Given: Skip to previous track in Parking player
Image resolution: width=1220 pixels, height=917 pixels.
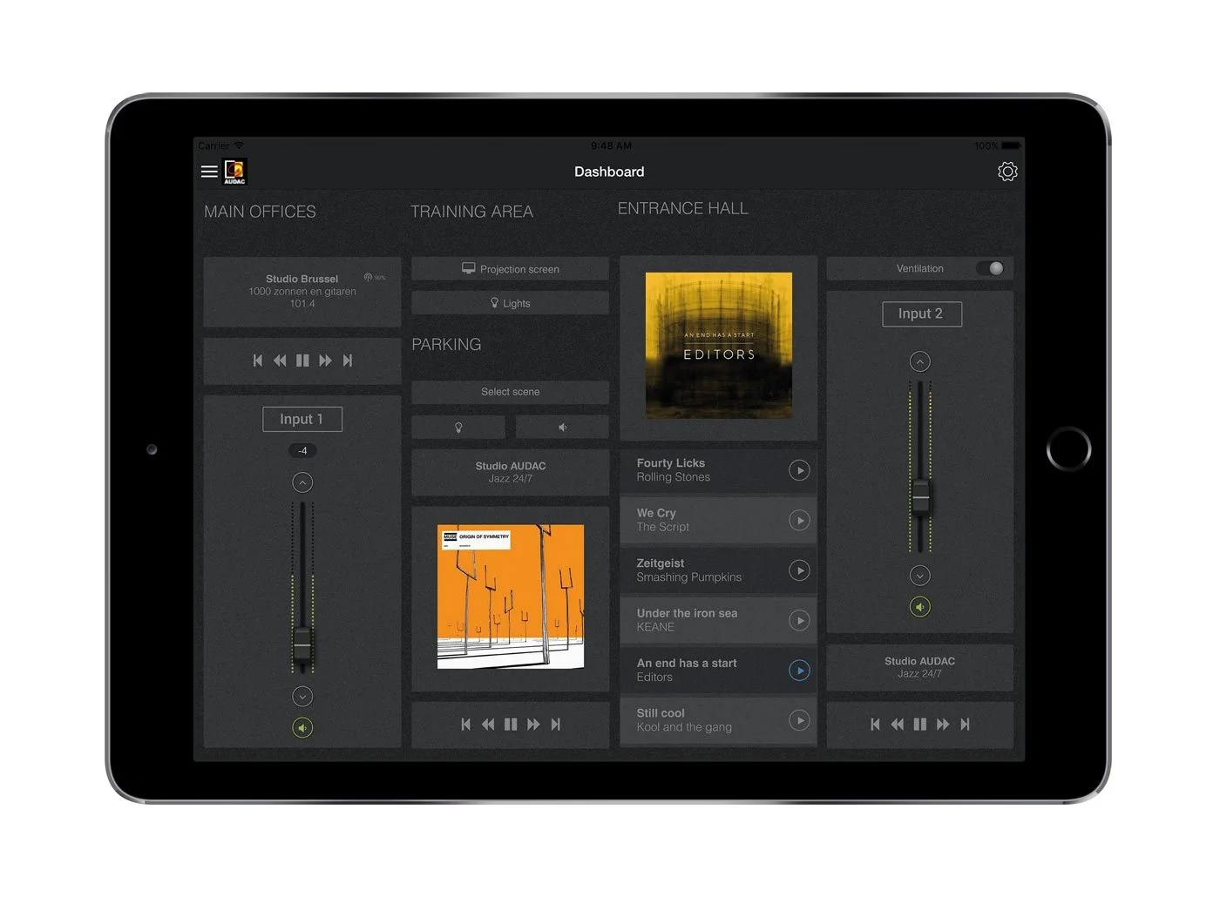Looking at the screenshot, I should coord(465,725).
